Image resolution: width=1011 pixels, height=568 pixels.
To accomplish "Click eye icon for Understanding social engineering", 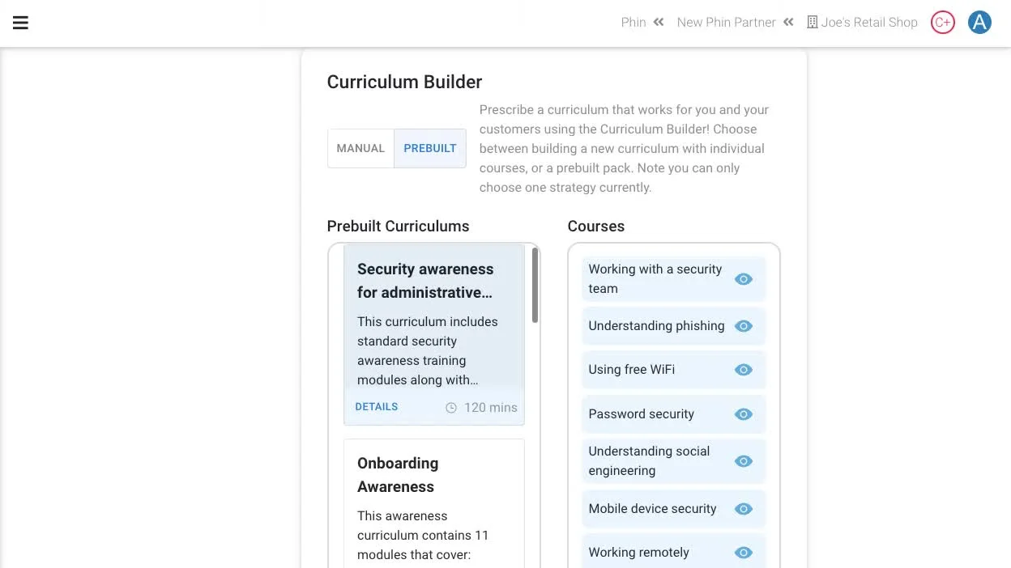I will pos(744,461).
